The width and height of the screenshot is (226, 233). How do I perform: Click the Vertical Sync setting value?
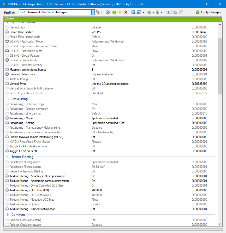coord(110,84)
